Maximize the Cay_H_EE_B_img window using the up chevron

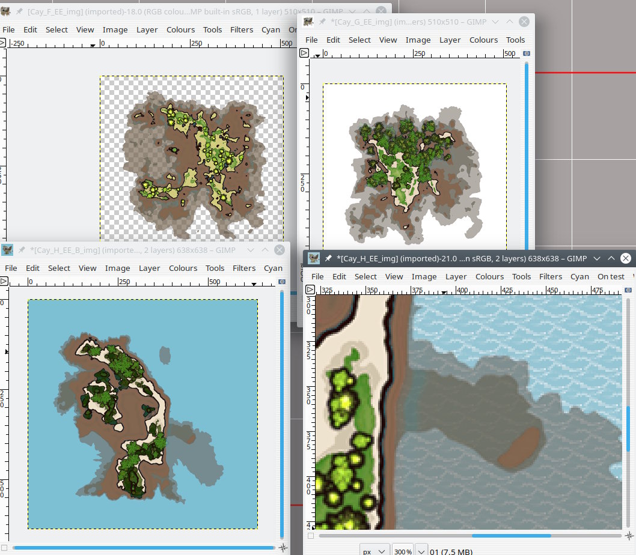(x=265, y=250)
